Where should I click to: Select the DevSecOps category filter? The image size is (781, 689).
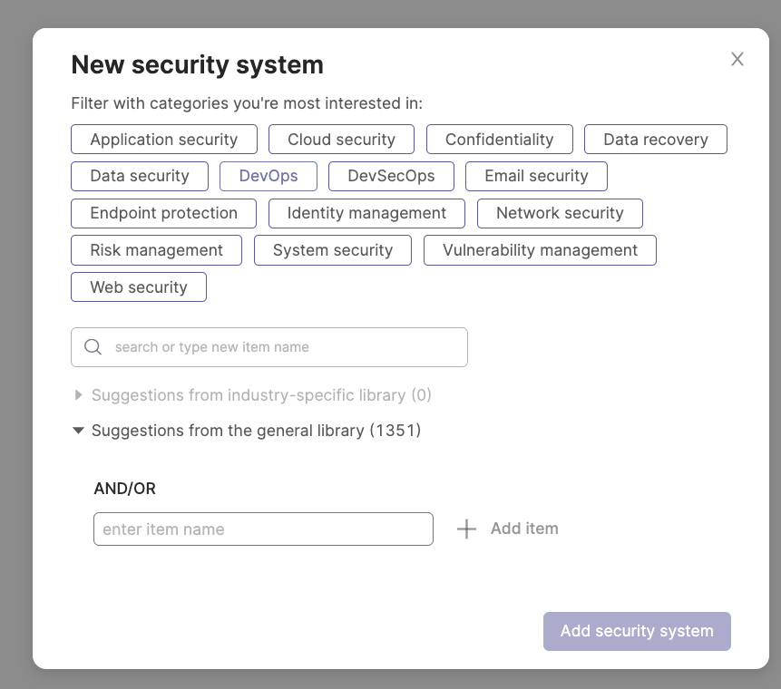click(x=391, y=176)
